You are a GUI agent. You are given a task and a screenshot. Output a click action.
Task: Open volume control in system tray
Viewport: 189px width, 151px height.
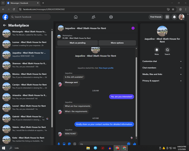(x=174, y=148)
